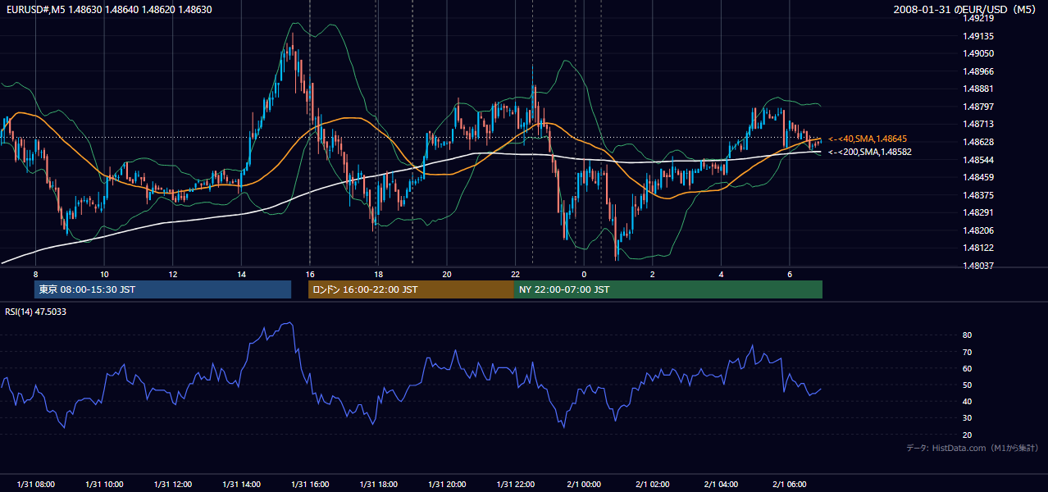Click price axis value 1.48797
This screenshot has width=1048, height=492.
978,107
